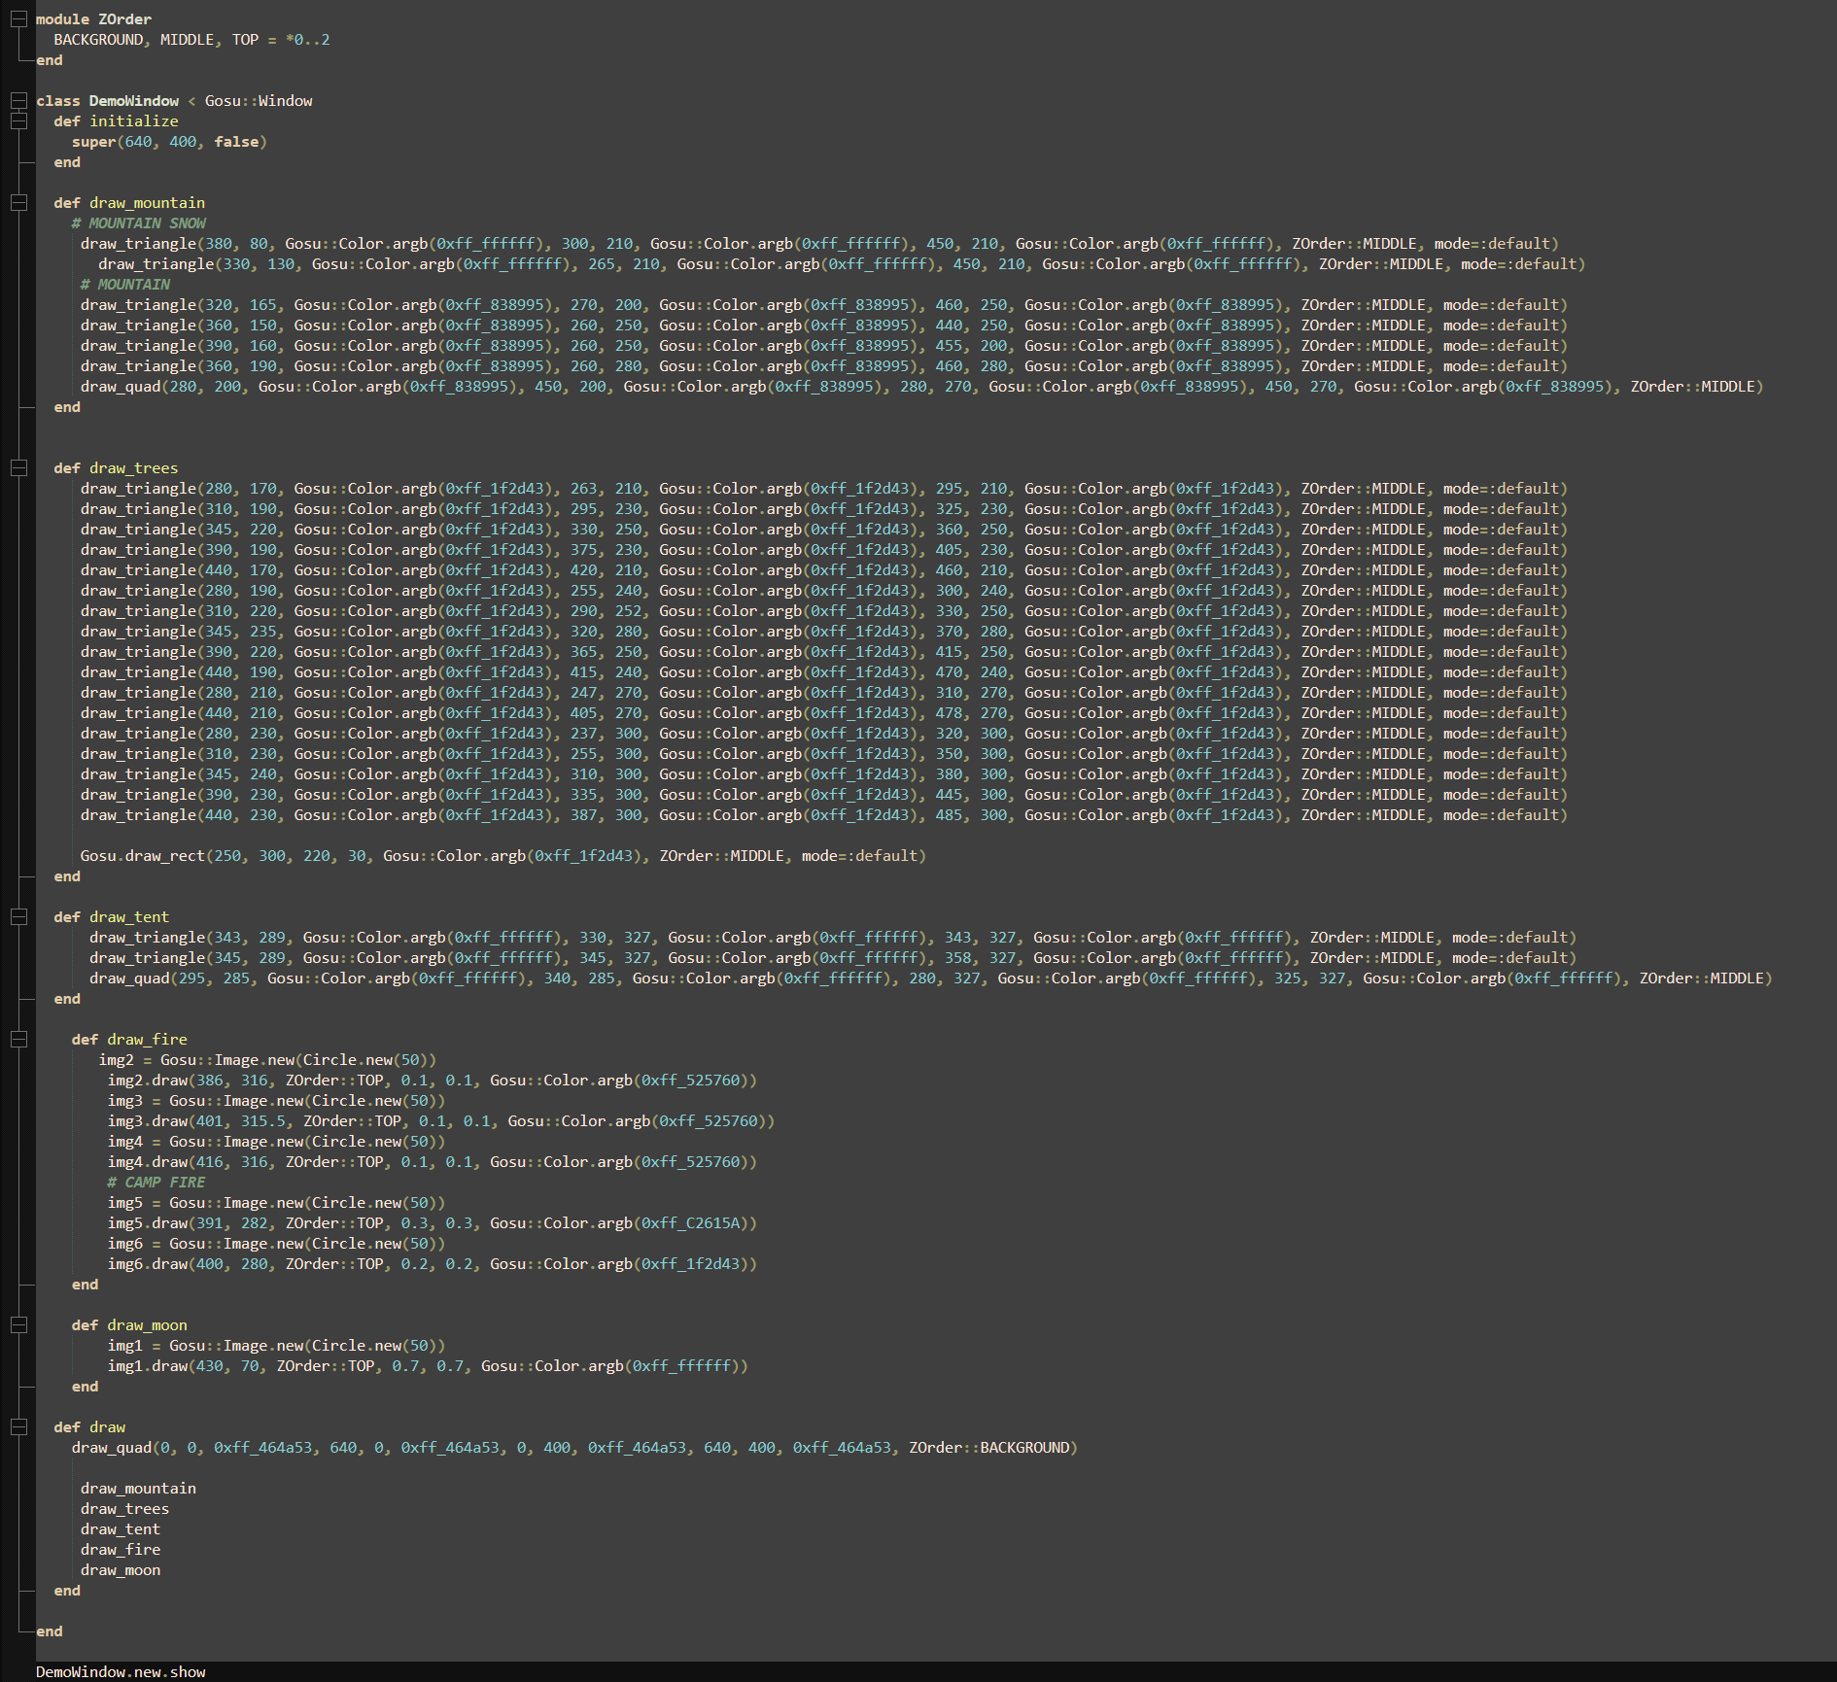Viewport: 1837px width, 1682px height.
Task: Collapse the draw_fire method fold marker
Action: tap(18, 1039)
